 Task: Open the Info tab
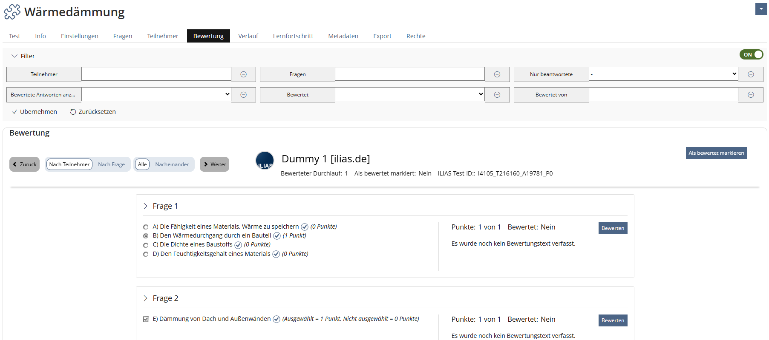click(40, 36)
